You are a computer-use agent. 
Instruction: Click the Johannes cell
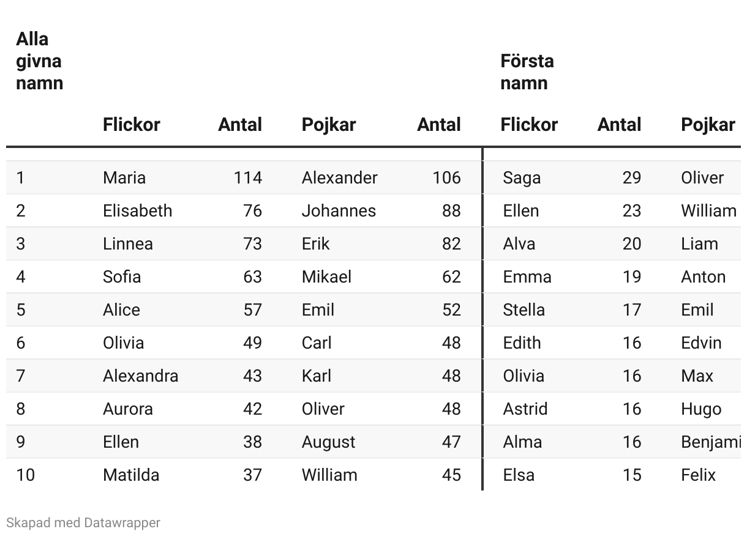click(339, 211)
